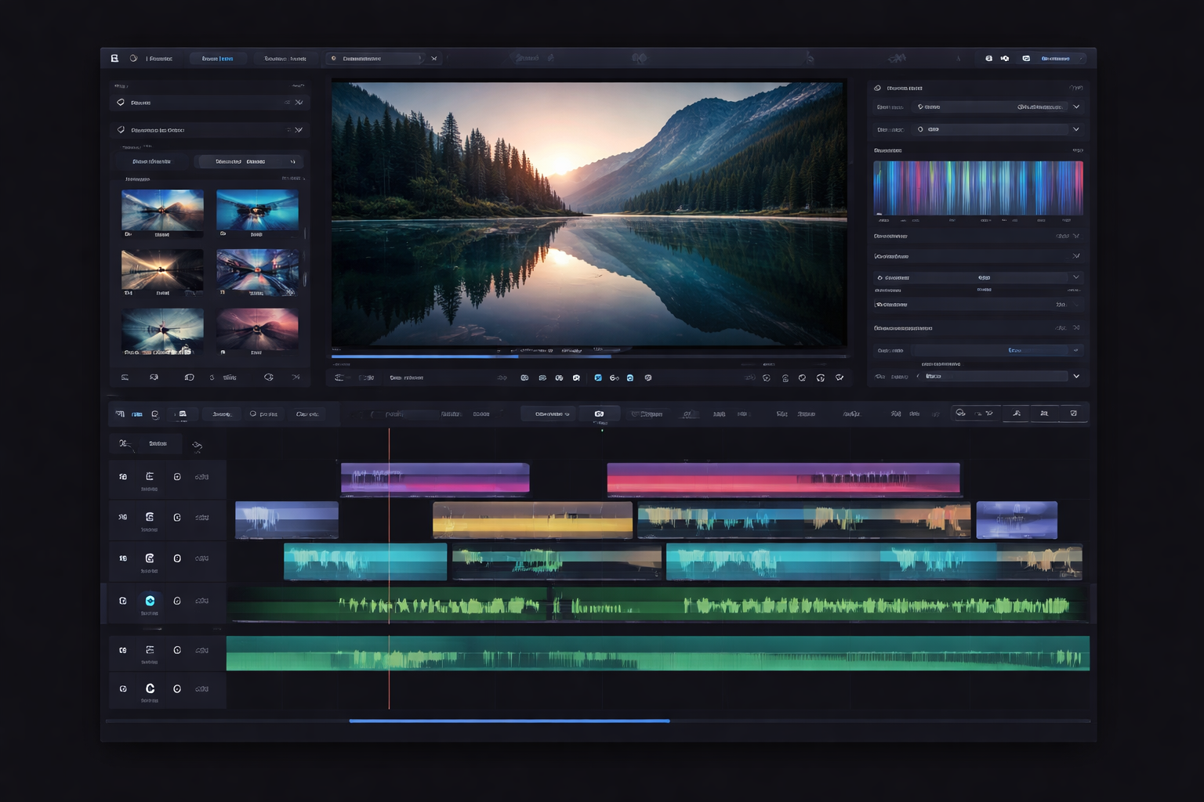Open the highlighted tab in the top-left menu bar
This screenshot has height=802, width=1204.
[219, 58]
